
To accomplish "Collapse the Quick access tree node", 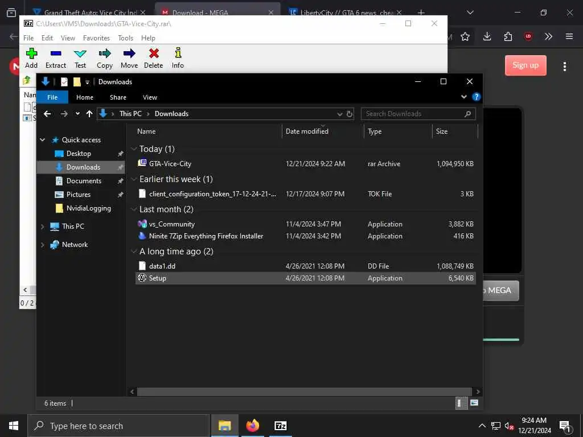I will [42, 140].
